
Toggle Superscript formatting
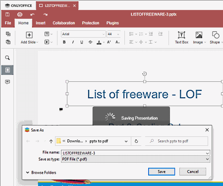pos(109,42)
